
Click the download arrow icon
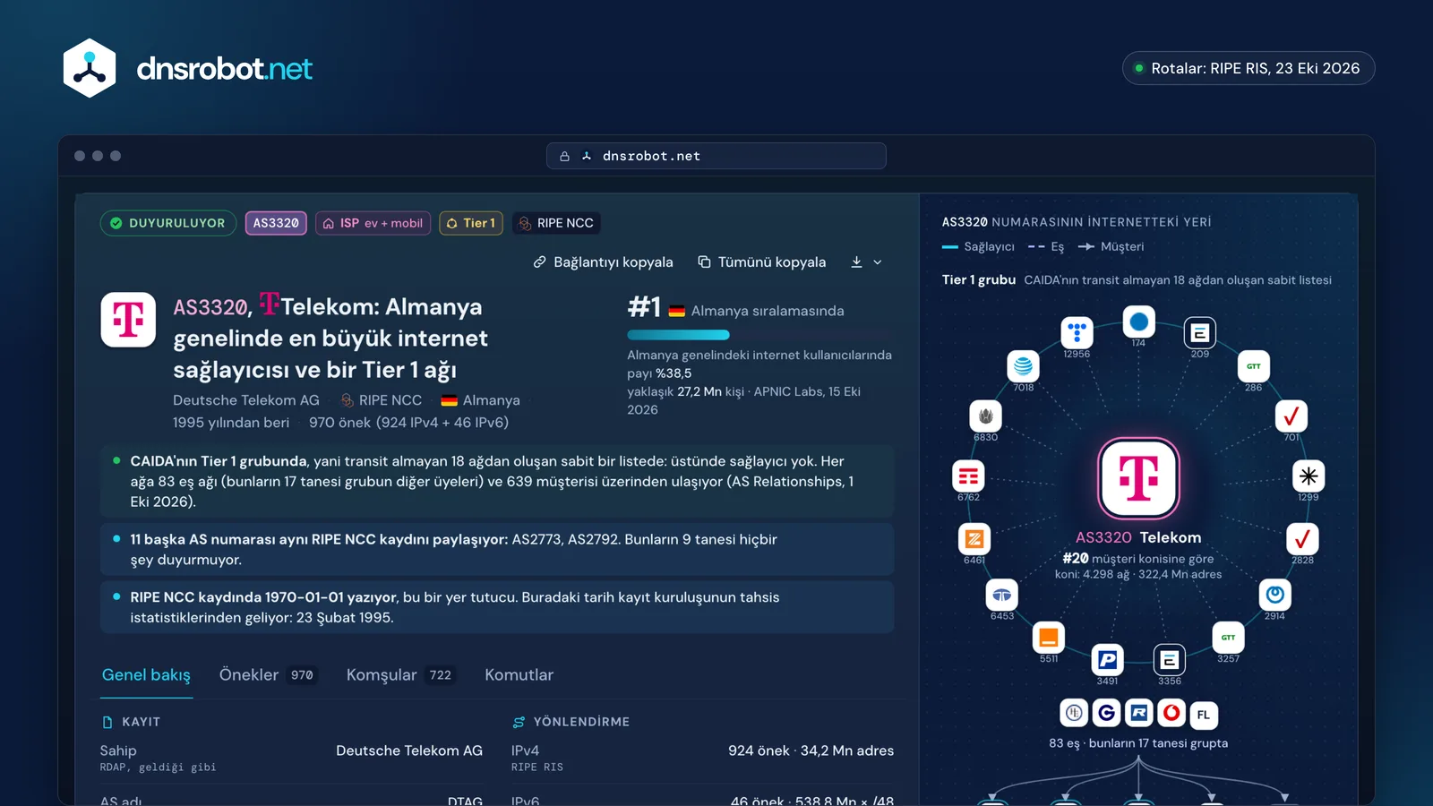(x=856, y=262)
